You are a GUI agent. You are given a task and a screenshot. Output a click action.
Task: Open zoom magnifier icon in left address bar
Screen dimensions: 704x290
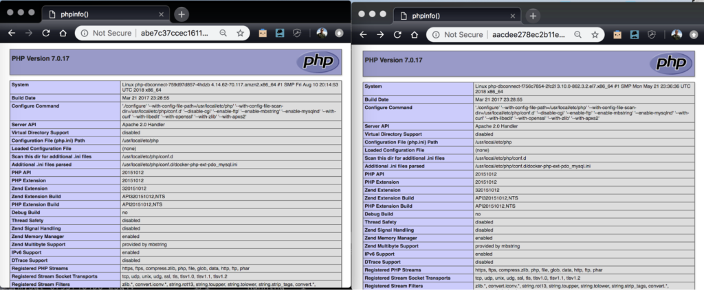(x=223, y=32)
